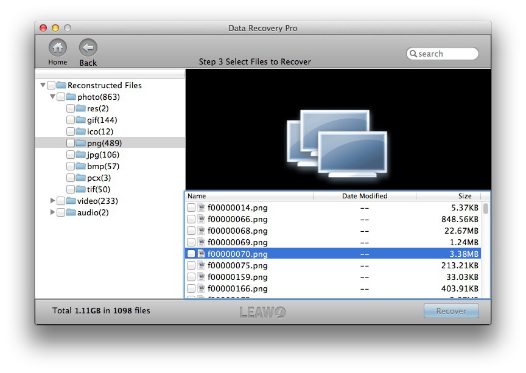Click the magnifier icon in search box
This screenshot has width=526, height=373.
[413, 54]
